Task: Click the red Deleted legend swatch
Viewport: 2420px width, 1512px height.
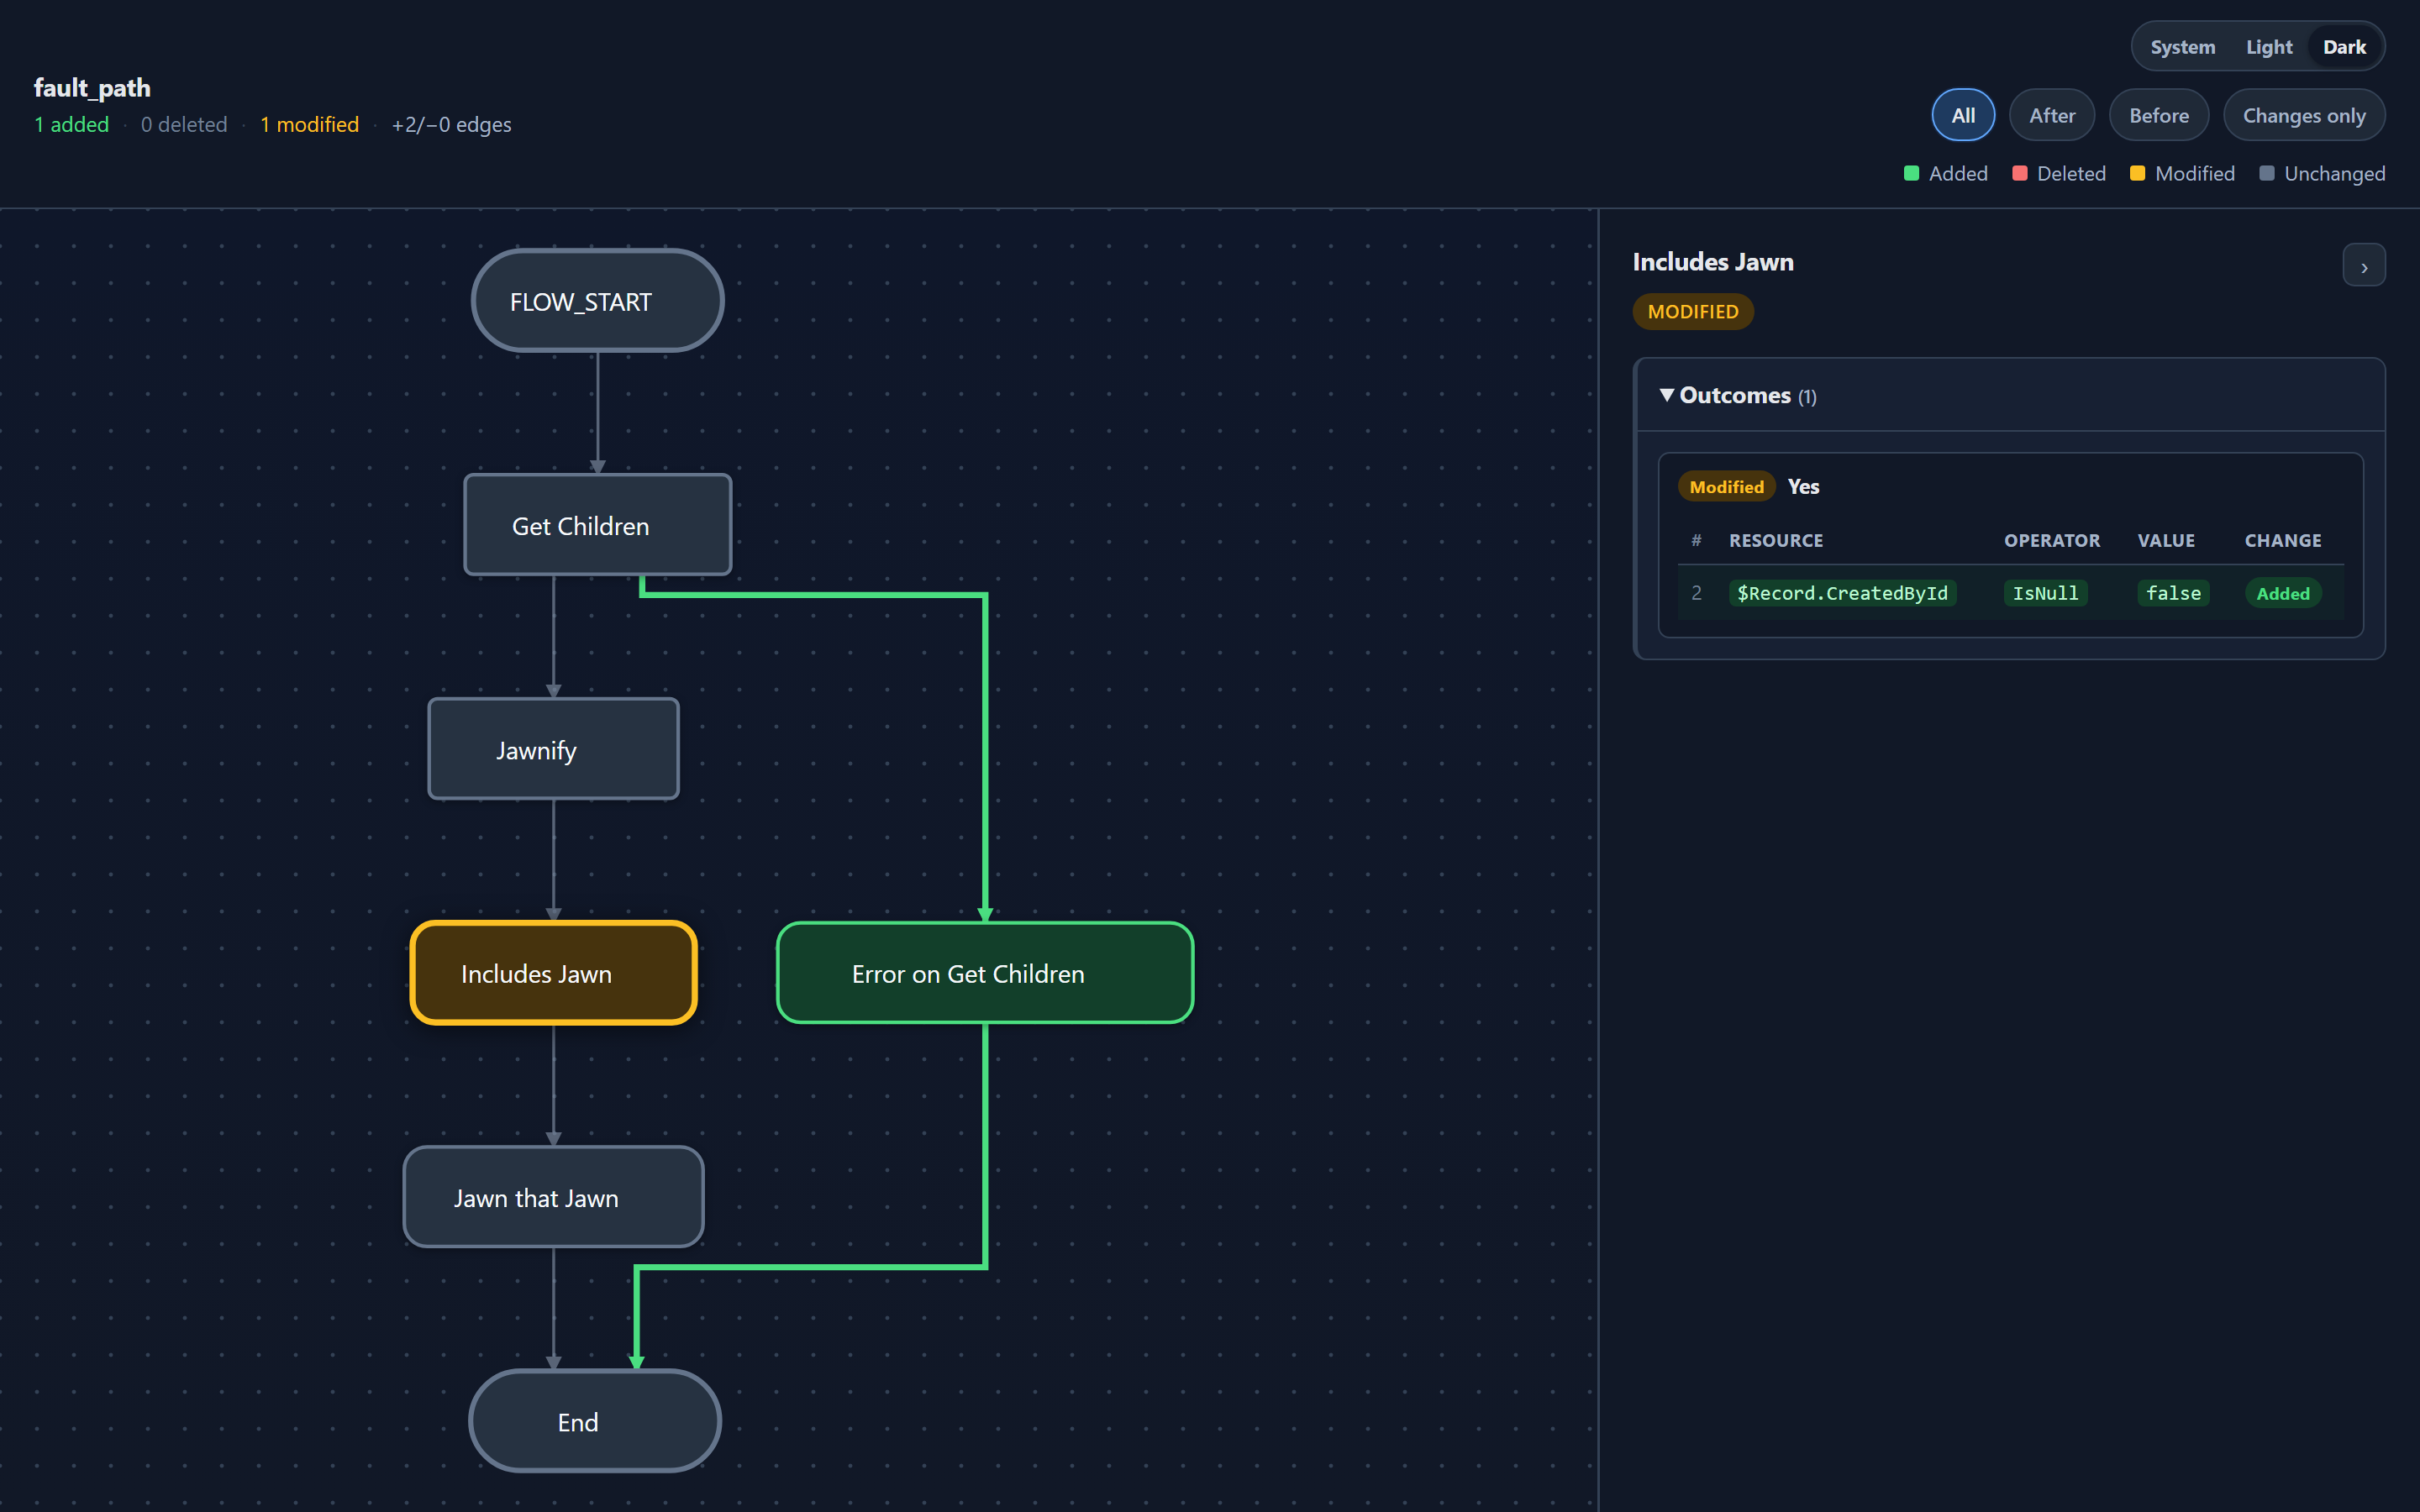Action: coord(2019,173)
